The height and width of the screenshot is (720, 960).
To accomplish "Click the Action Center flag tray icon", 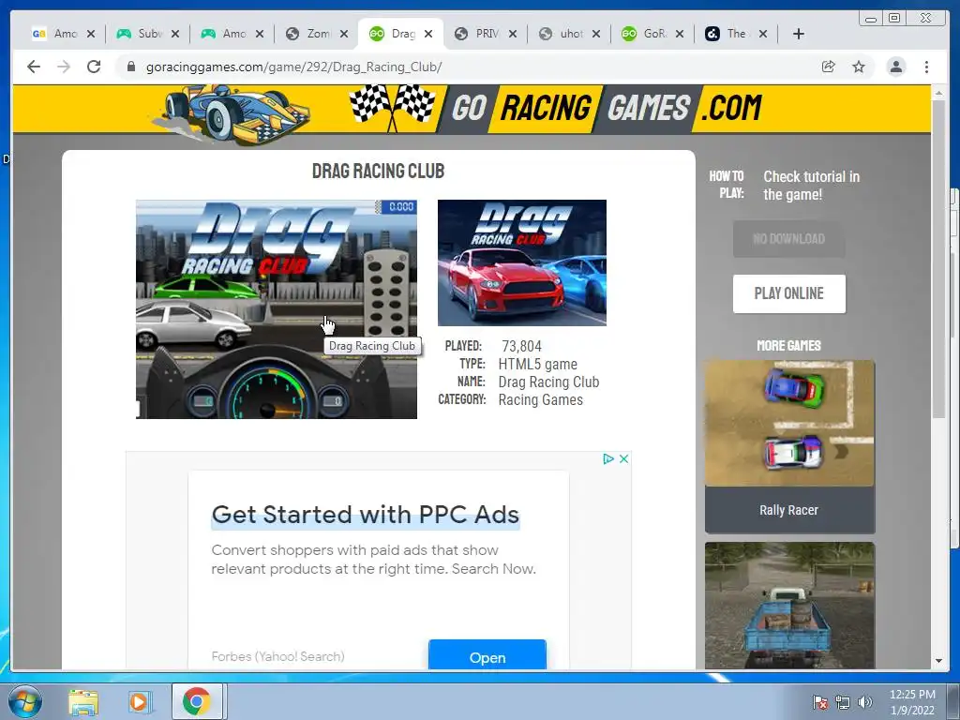I will click(x=820, y=702).
